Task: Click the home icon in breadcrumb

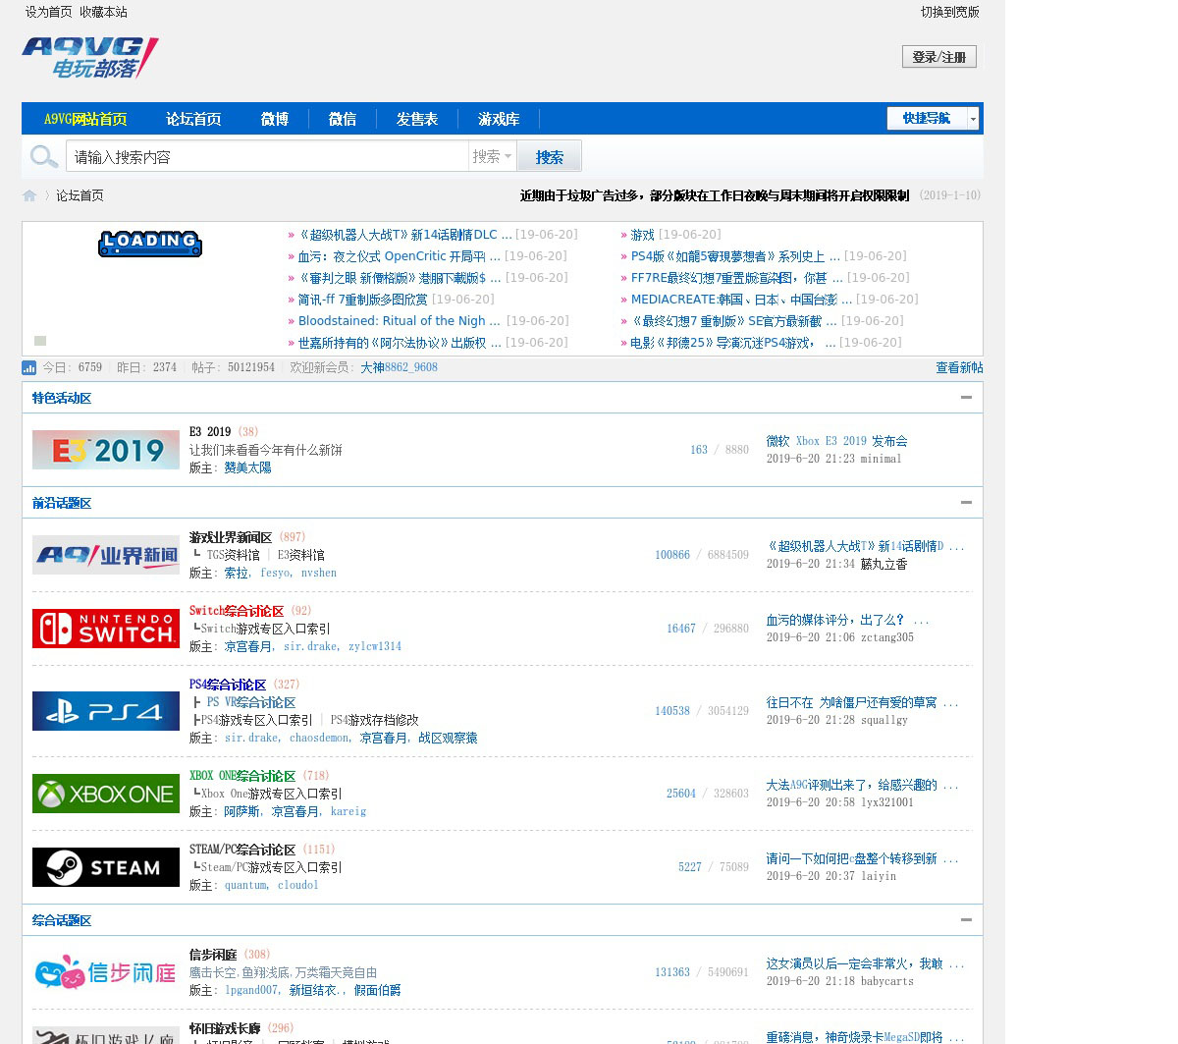Action: pyautogui.click(x=29, y=195)
